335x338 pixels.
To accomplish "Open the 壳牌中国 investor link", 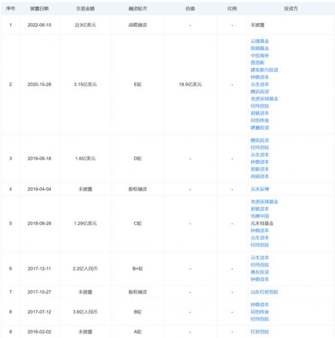I will pyautogui.click(x=260, y=216).
